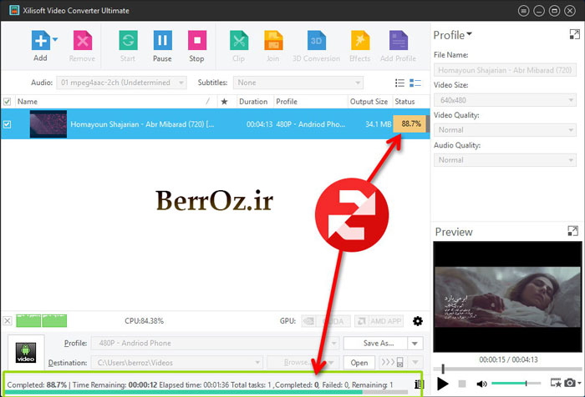Mute preview using the speaker icon

[x=481, y=384]
